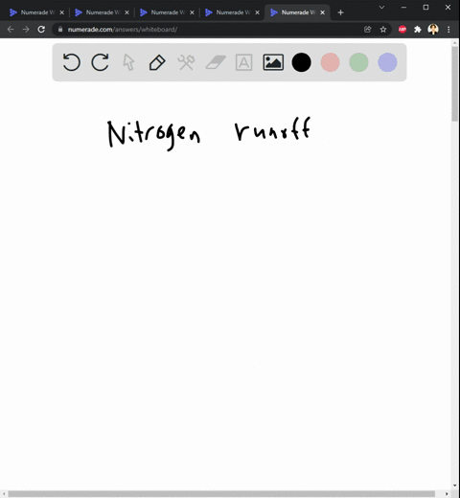Screen dimensions: 460x498
Task: Select the eraser tool
Action: point(216,62)
